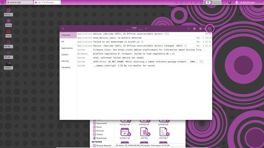The height and width of the screenshot is (148, 264).
Task: Select the syslog.4.gz file label
Action: coord(125,124)
